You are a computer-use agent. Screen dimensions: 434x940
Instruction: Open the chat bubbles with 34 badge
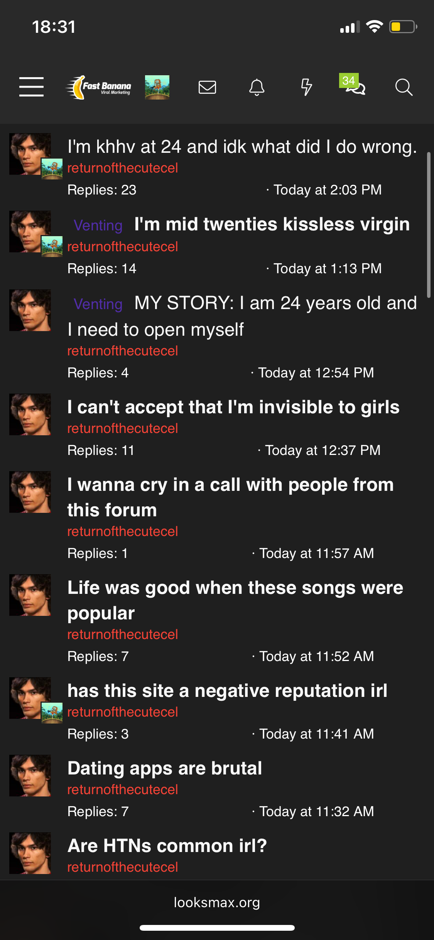coord(354,86)
